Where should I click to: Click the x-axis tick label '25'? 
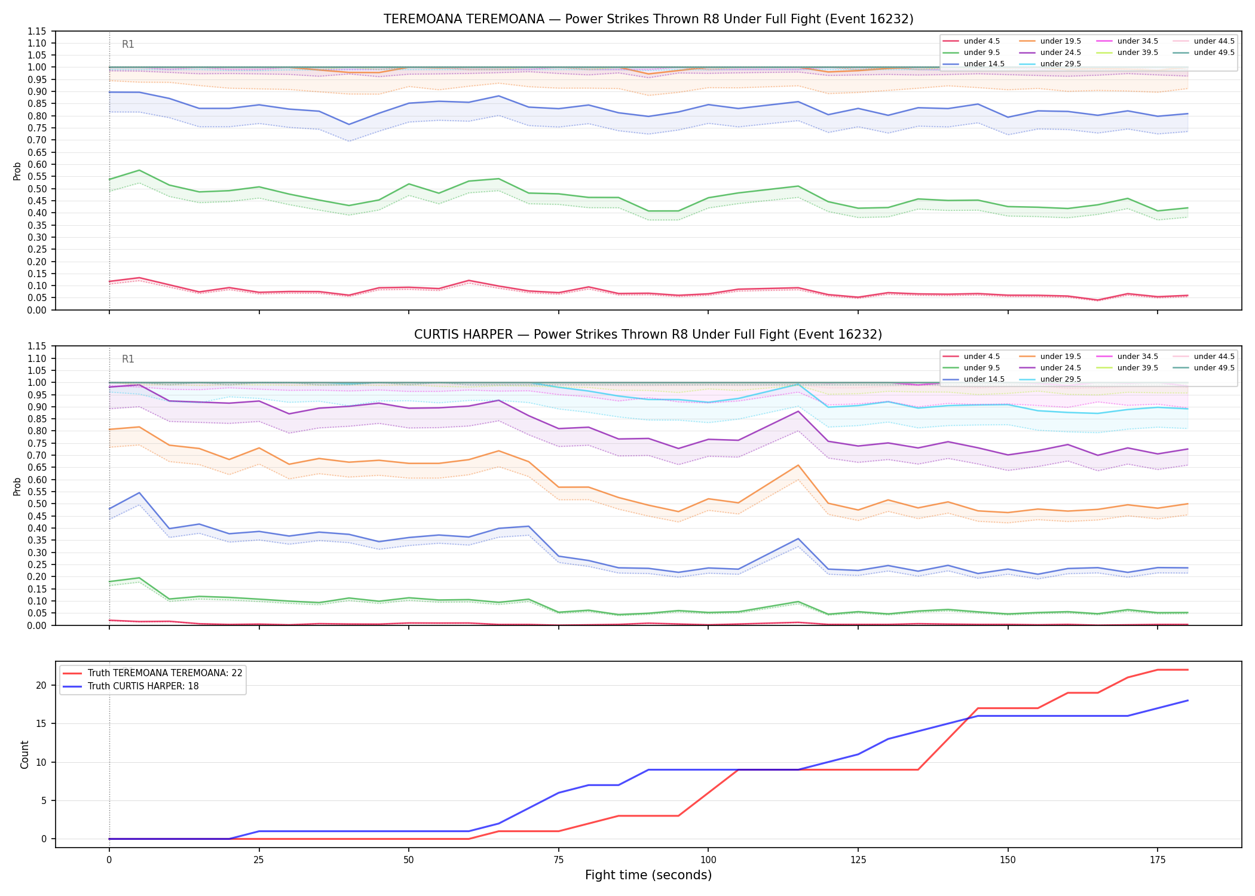pyautogui.click(x=259, y=860)
